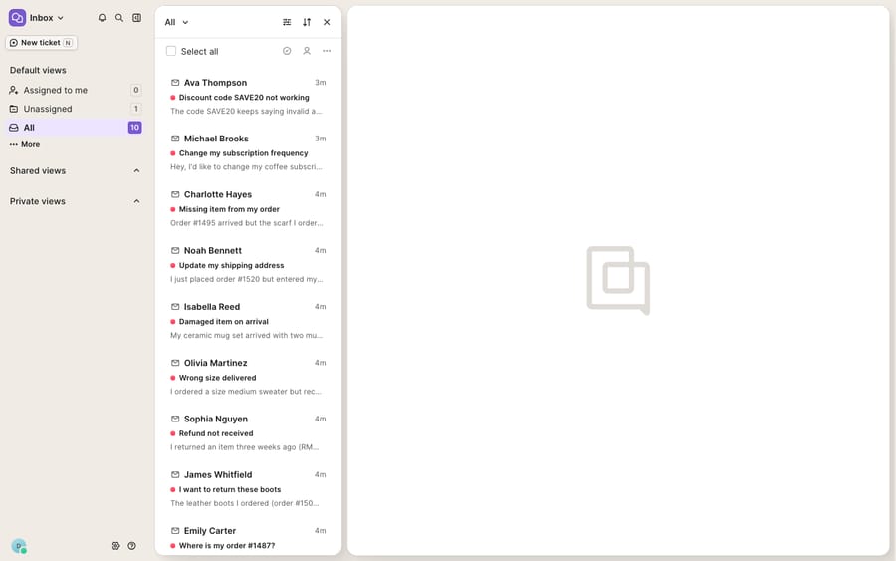
Task: Open Discount code SAVE20 not working ticket
Action: point(248,97)
